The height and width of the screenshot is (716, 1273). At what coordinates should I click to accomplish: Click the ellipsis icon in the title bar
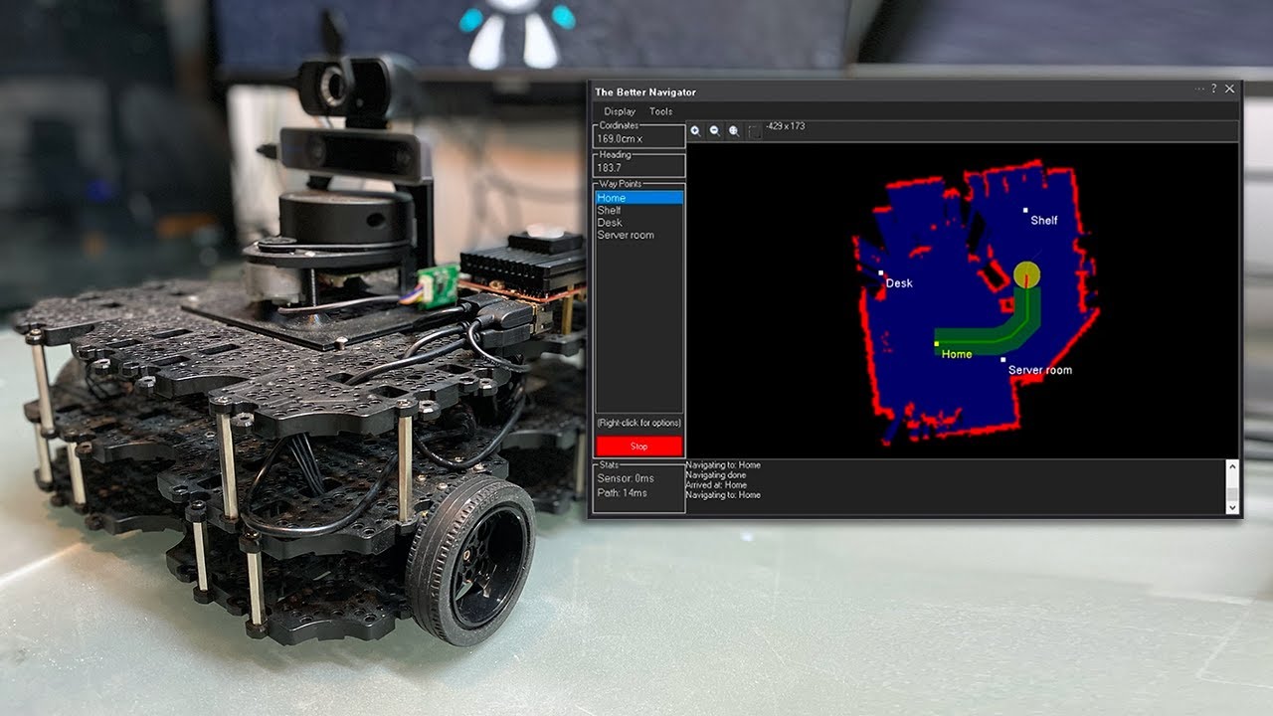tap(1196, 90)
